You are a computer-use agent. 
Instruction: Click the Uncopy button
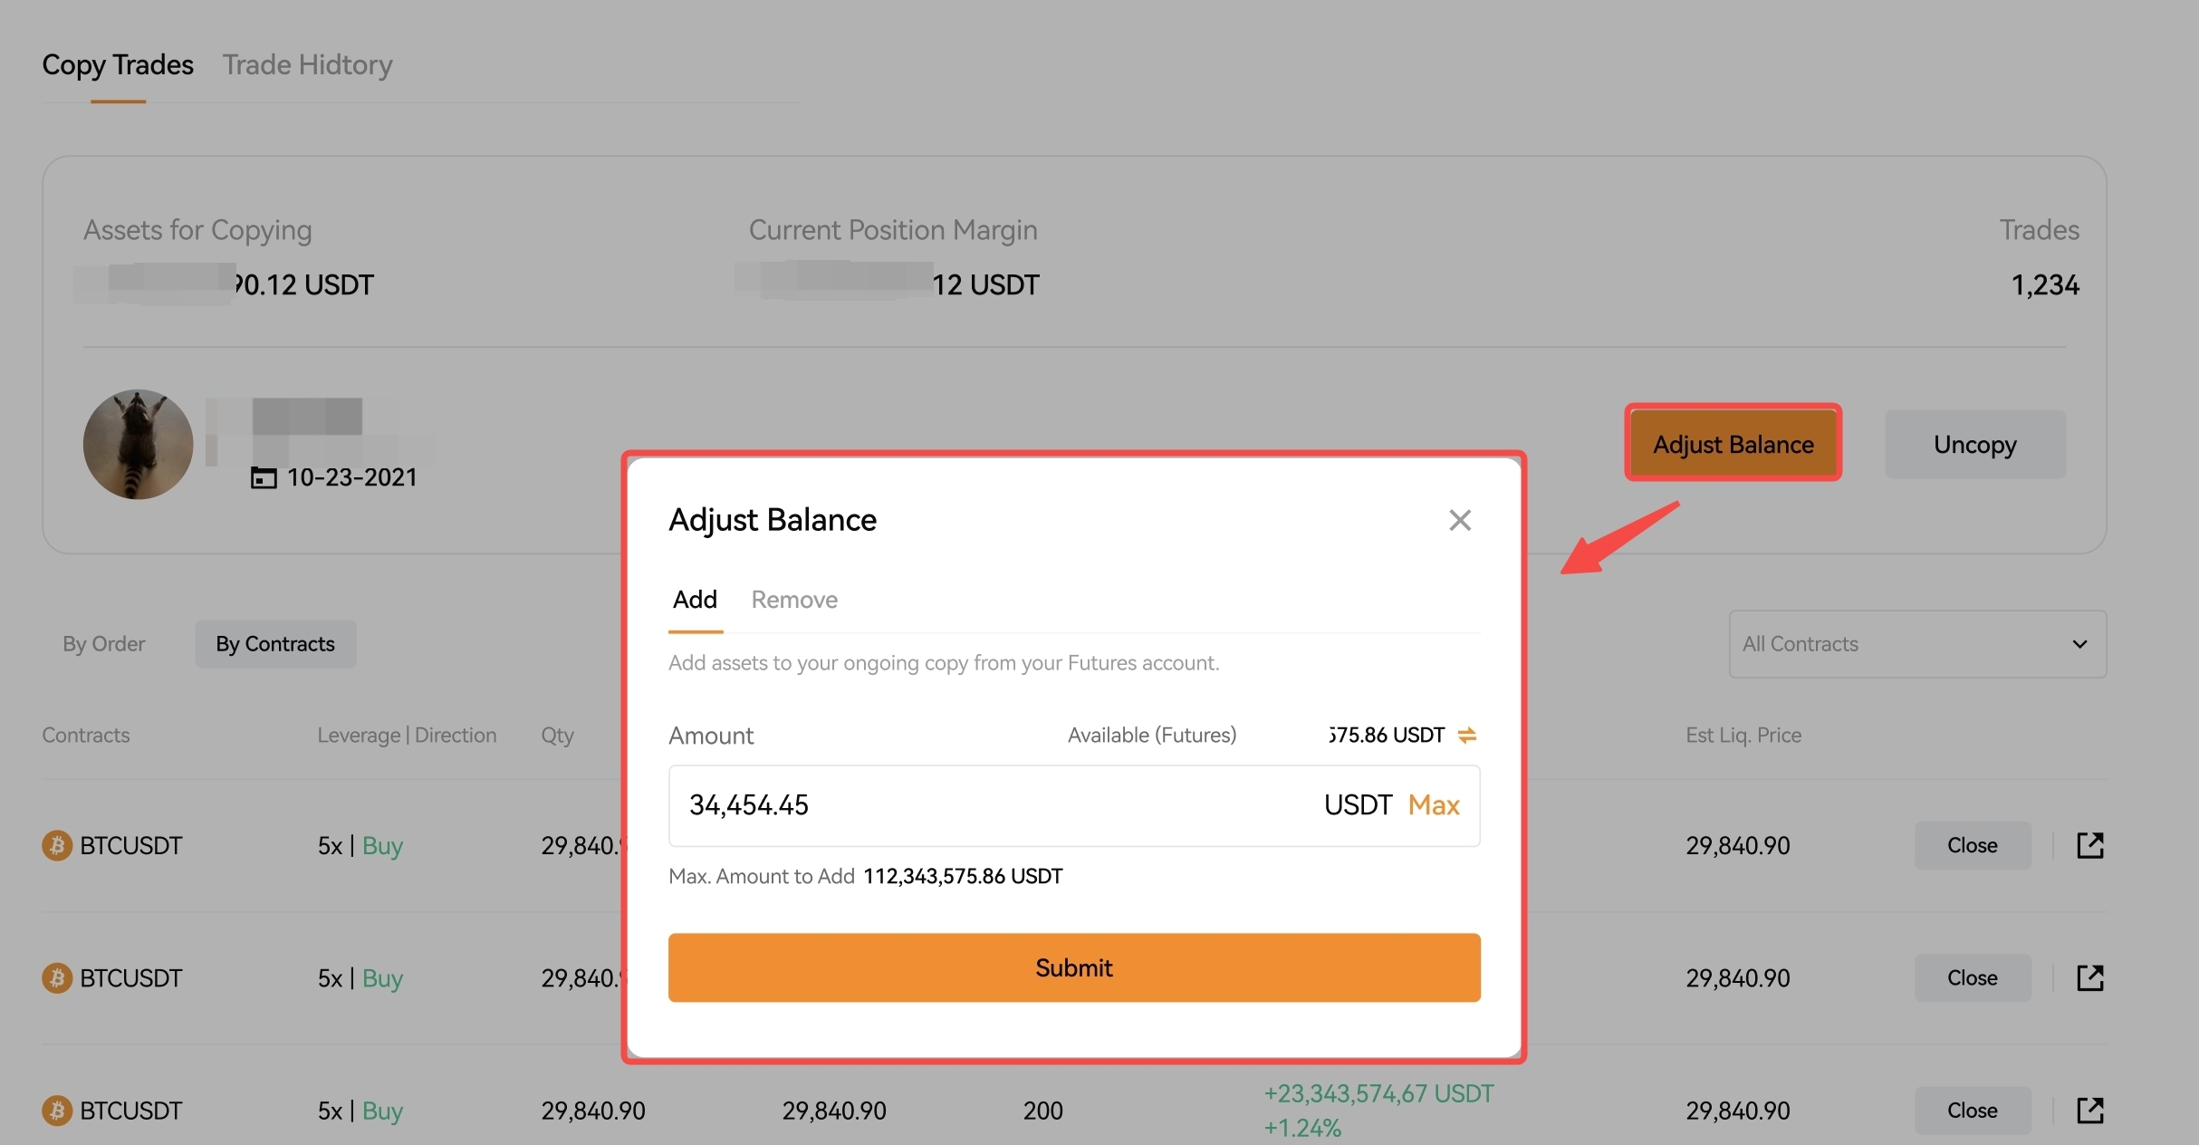[1975, 444]
